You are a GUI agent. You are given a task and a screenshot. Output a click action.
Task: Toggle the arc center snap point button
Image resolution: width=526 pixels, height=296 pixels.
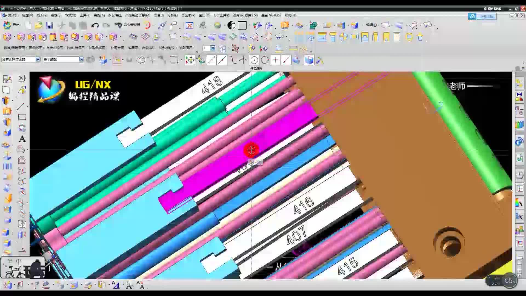pyautogui.click(x=254, y=60)
